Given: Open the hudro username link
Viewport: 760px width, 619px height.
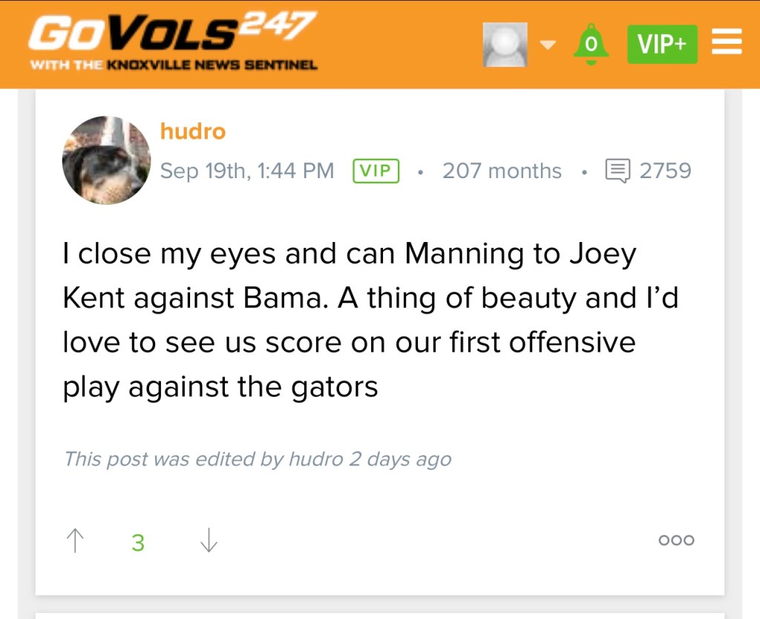Looking at the screenshot, I should (x=193, y=132).
